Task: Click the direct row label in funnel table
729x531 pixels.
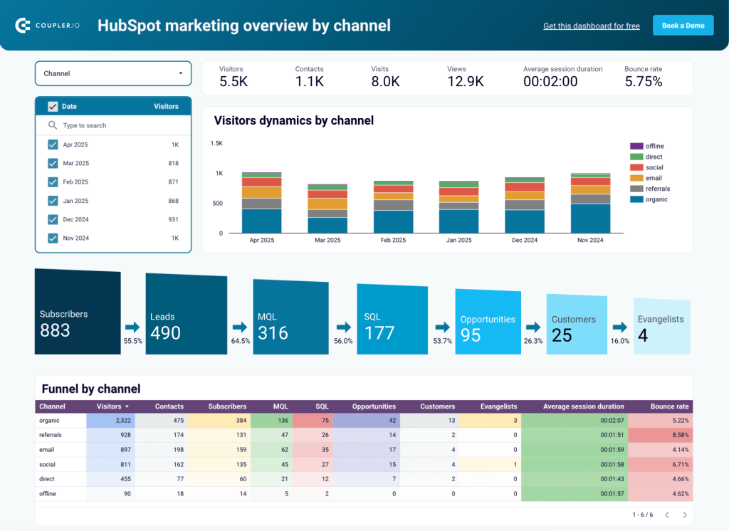Action: pos(46,479)
